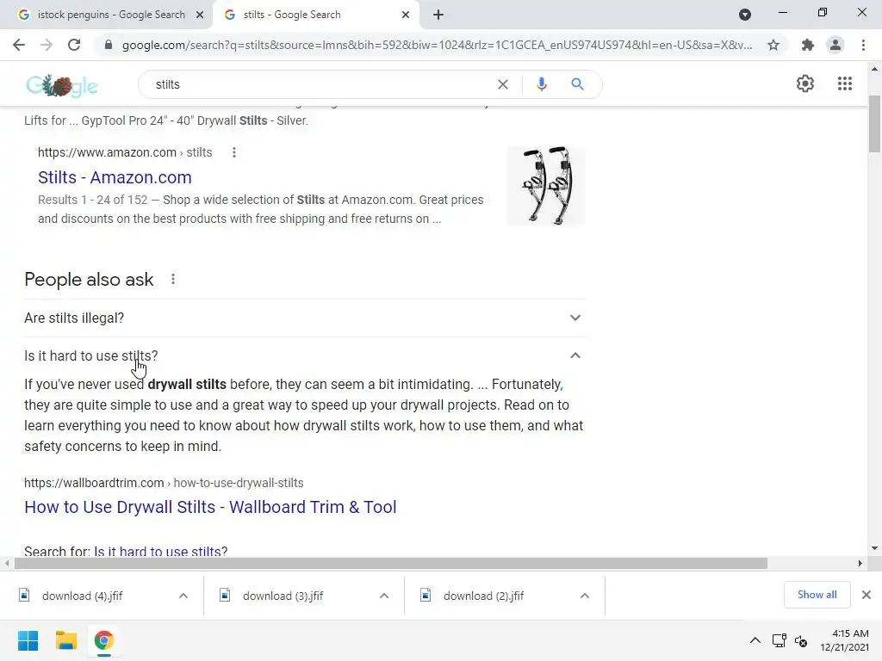Close the downloads bar

[x=866, y=595]
